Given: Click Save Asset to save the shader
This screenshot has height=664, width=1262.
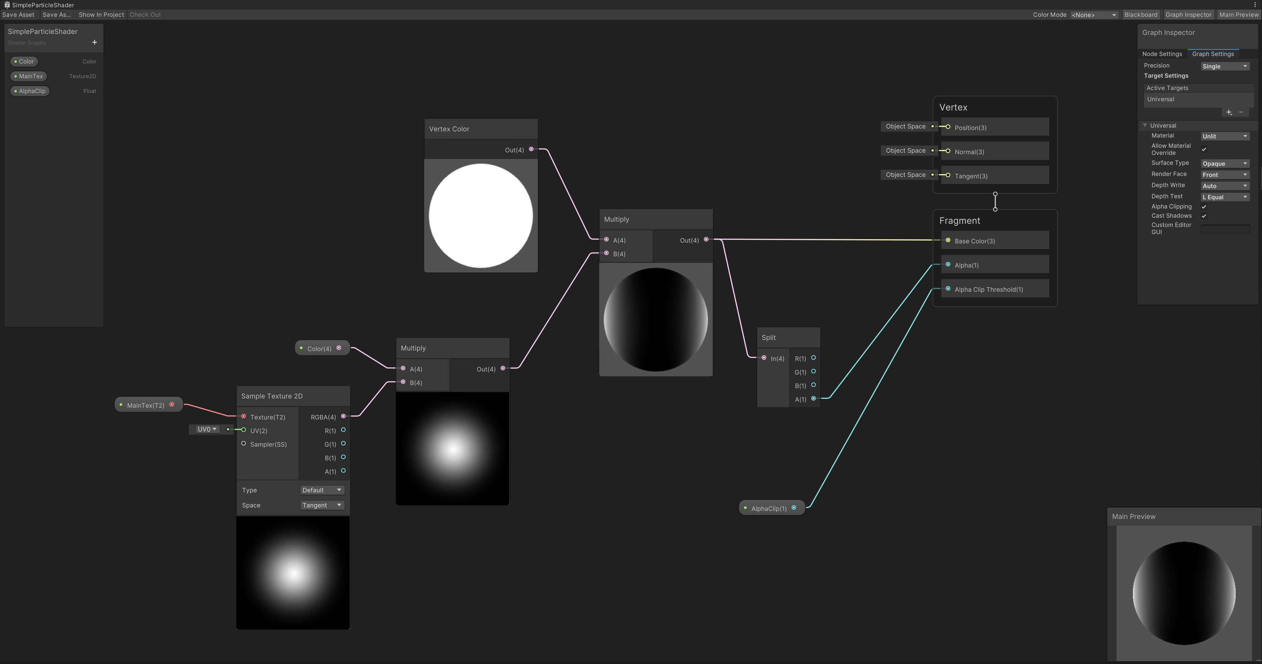Looking at the screenshot, I should click(18, 15).
